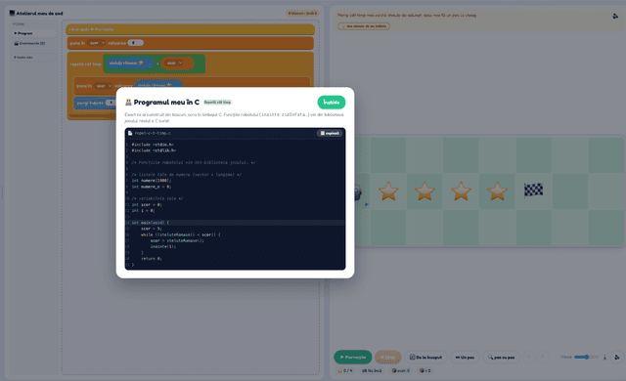The height and width of the screenshot is (381, 626).
Task: Click the 'int i = 0;' code line
Action: click(143, 210)
